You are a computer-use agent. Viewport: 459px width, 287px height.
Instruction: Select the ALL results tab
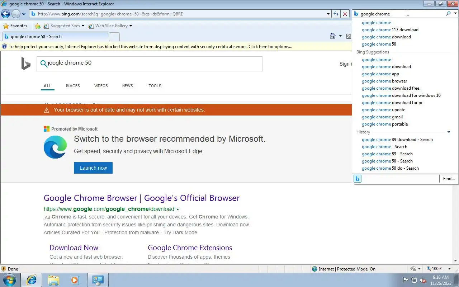coord(48,86)
